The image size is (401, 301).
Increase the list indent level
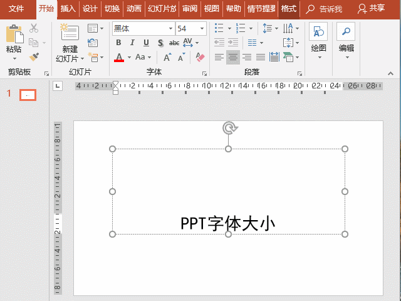tap(233, 43)
